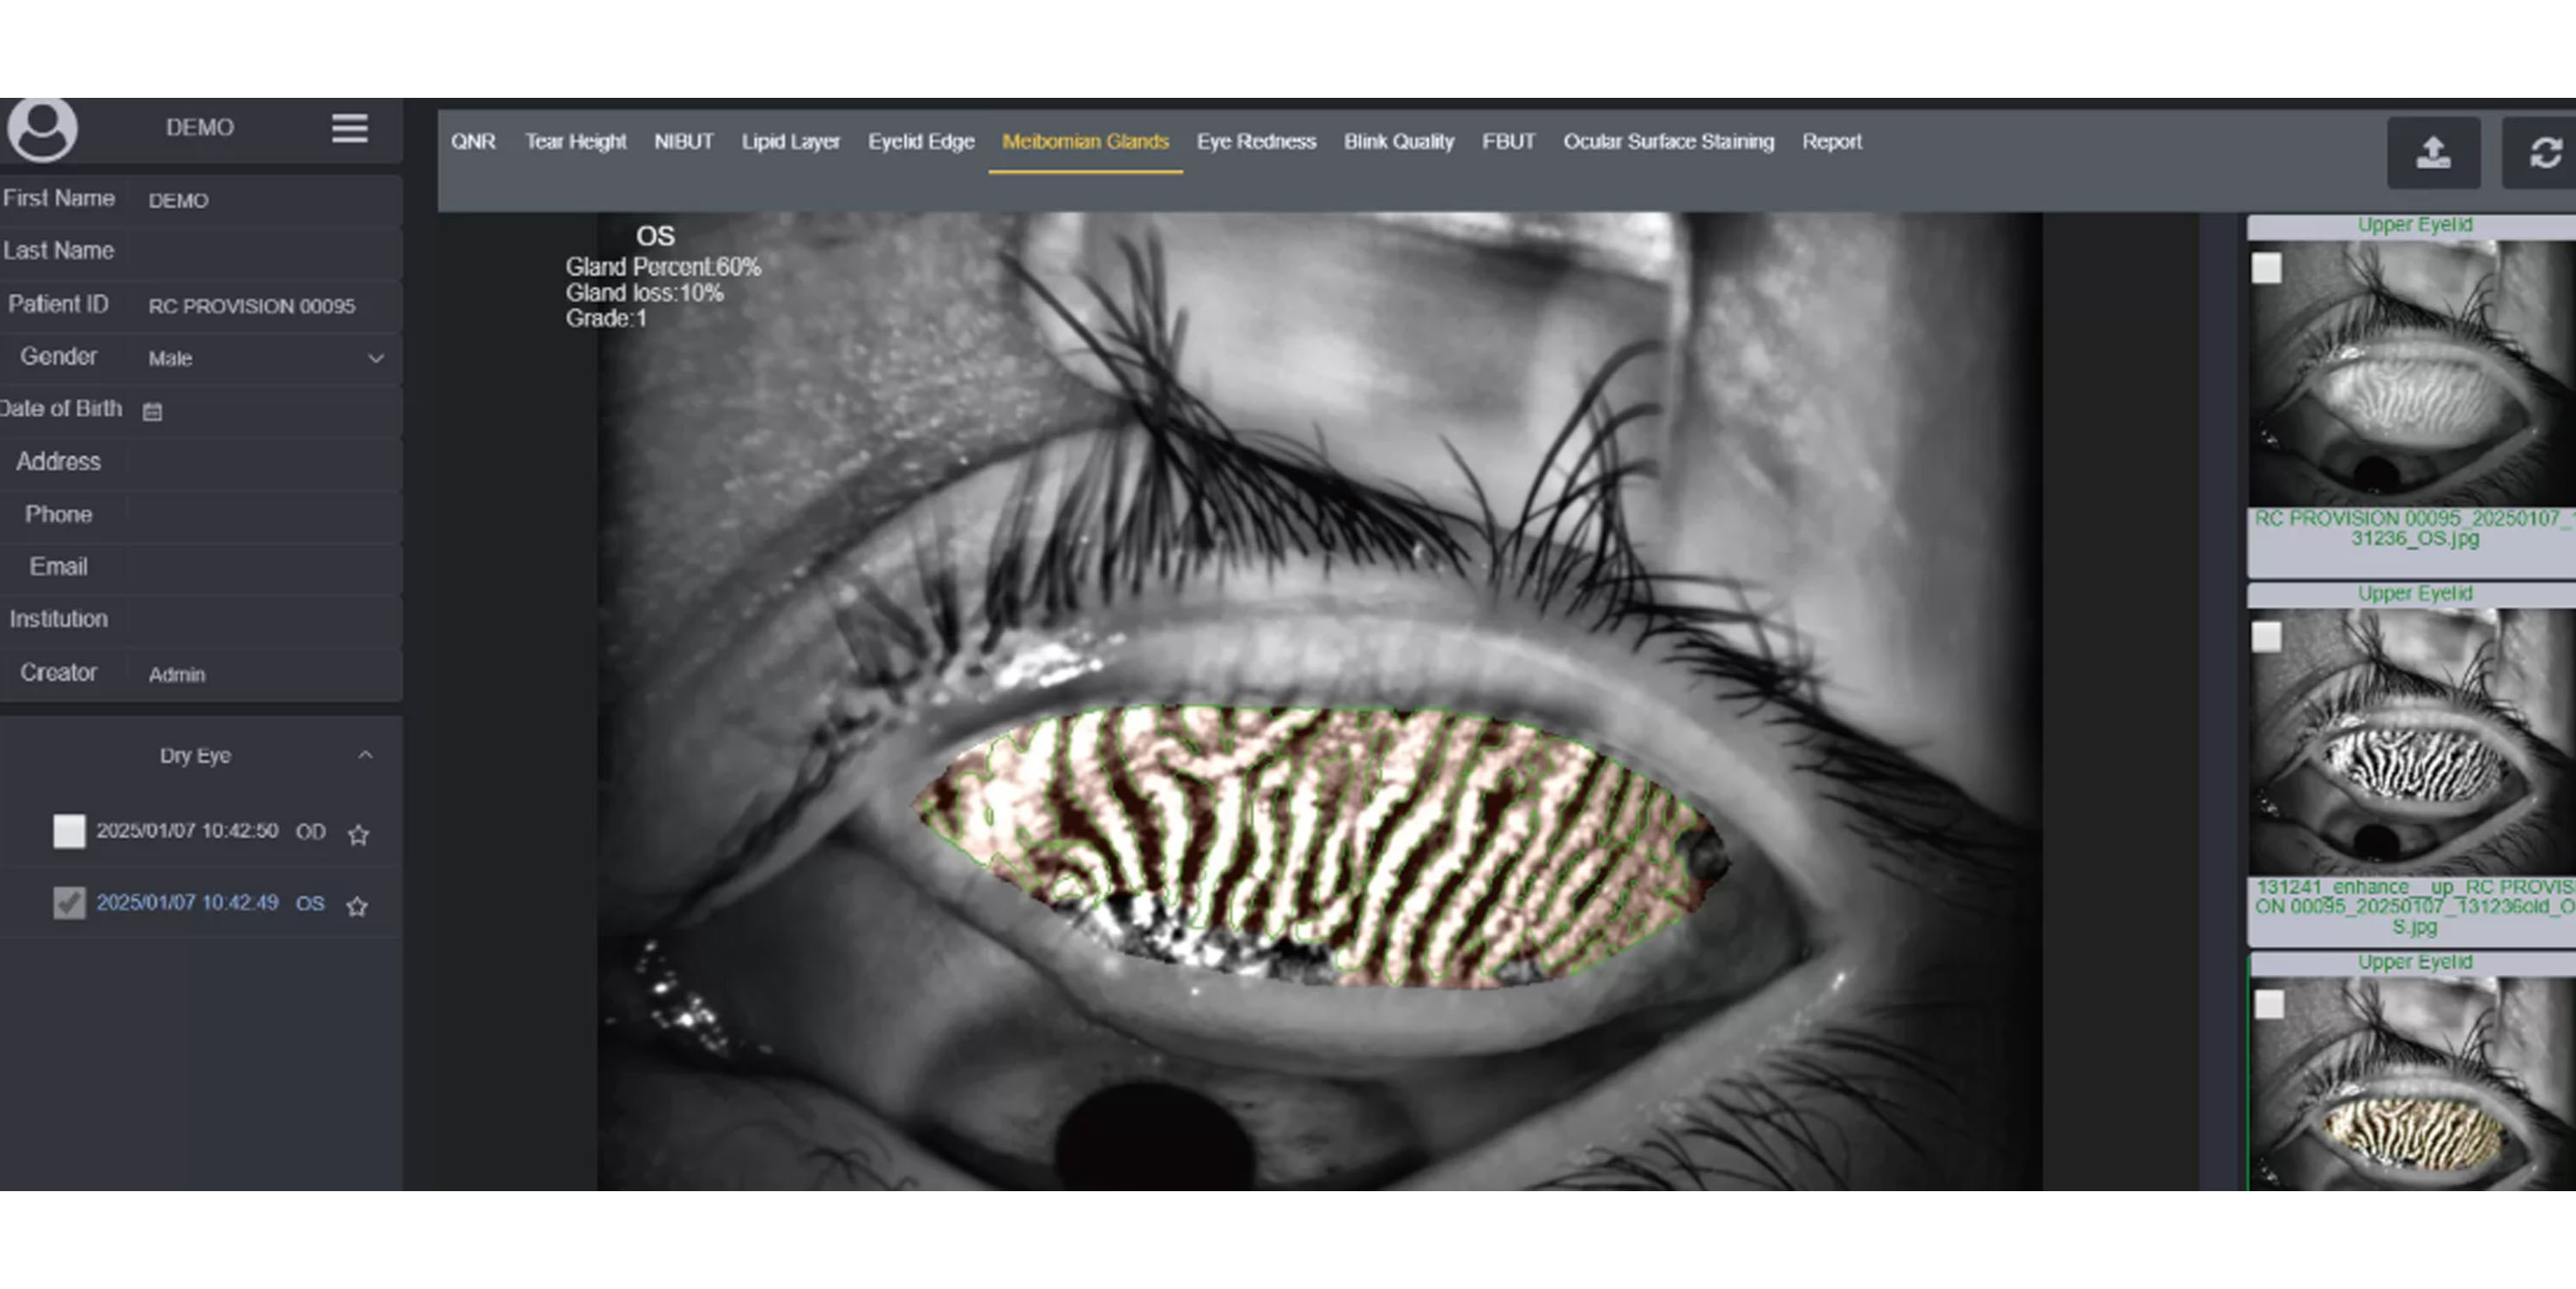2576x1289 pixels.
Task: Uncheck the OS 10:42:49 record checkbox
Action: 69,904
